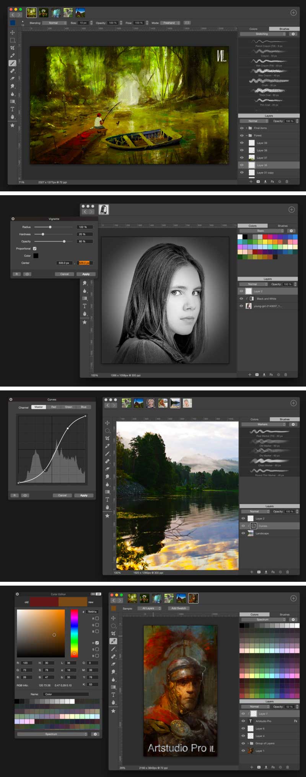Select the Eyedropper tool beside the Roman soldier painting
Viewport: 306px width, 777px height.
coord(113,641)
